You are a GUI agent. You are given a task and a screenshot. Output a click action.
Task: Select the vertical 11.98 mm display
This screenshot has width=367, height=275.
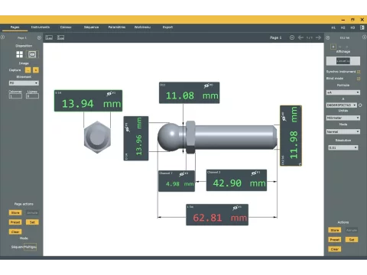click(291, 136)
